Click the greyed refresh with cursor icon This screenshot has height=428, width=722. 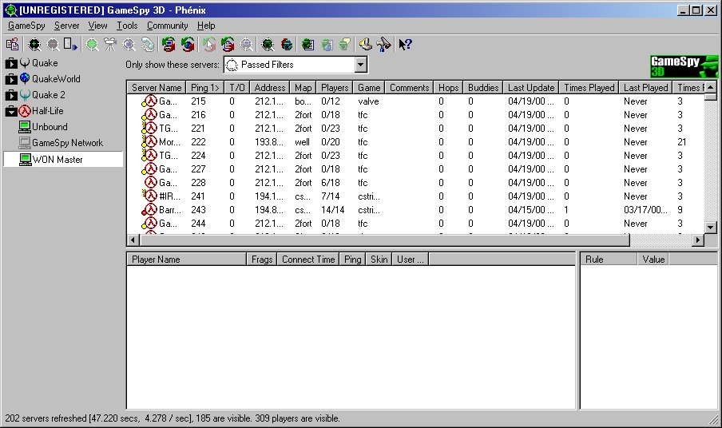pos(209,45)
